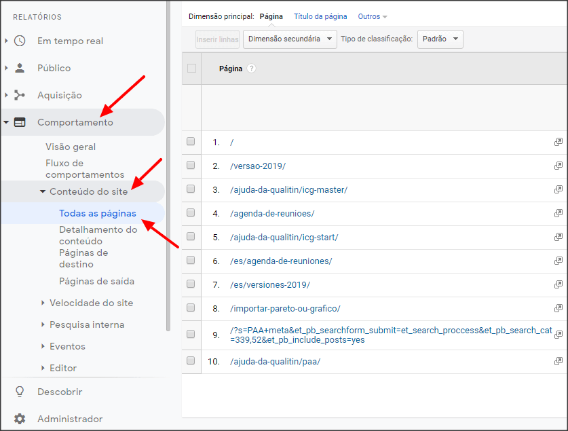
Task: Click the Comportamento window layout icon
Action: [x=20, y=122]
